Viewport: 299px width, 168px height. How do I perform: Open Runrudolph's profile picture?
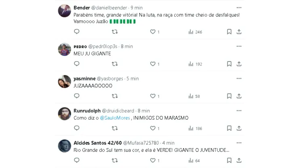pyautogui.click(x=65, y=114)
